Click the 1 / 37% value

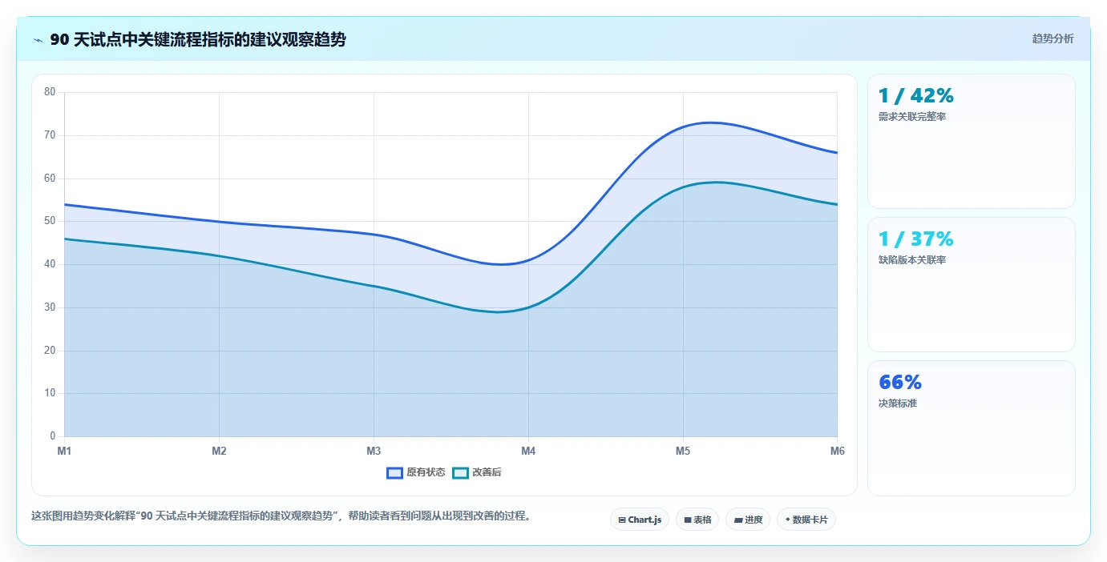(916, 239)
